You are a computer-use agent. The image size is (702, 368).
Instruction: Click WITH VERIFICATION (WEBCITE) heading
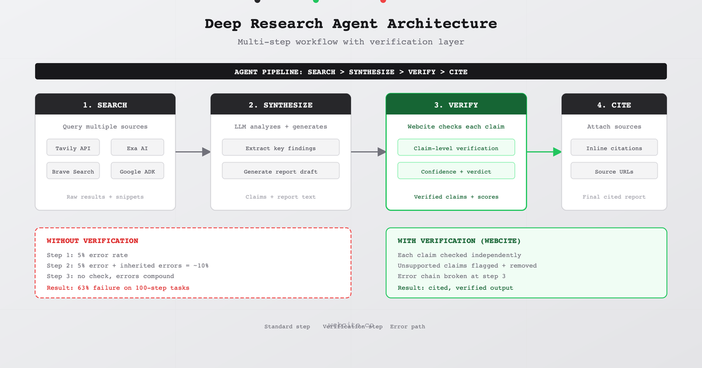(x=459, y=241)
